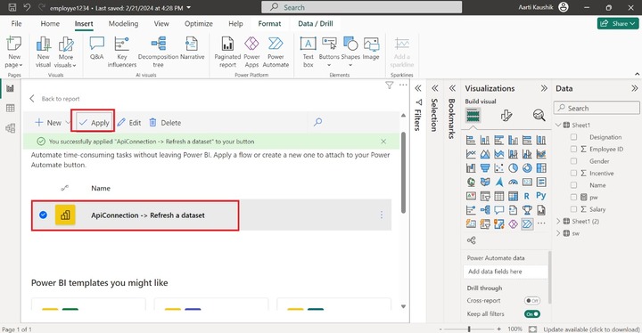Expand the Bookmarks pane
642x333 pixels.
click(452, 88)
